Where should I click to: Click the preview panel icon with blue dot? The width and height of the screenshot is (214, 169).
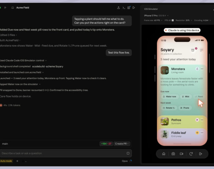pos(129,8)
